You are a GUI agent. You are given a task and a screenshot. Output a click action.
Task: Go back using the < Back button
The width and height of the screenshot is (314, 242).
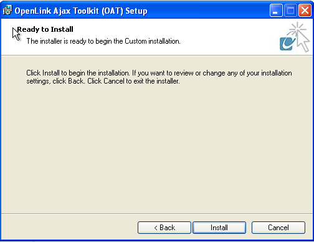(x=164, y=228)
